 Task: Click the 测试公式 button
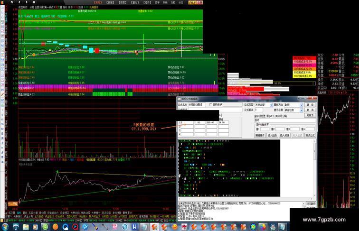pyautogui.click(x=310, y=135)
